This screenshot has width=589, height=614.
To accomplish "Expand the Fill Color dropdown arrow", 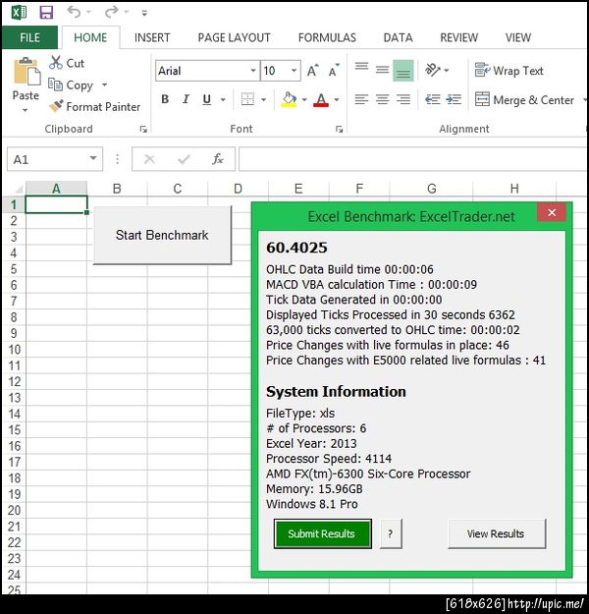I will pos(304,100).
